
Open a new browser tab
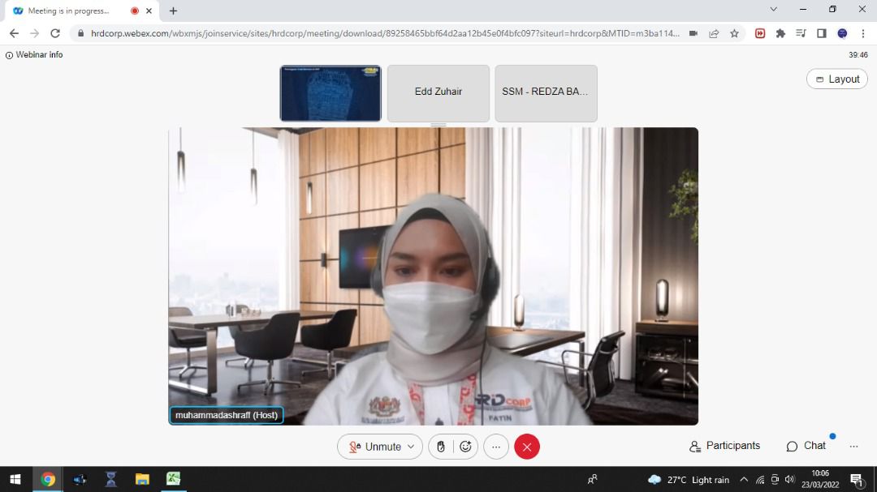click(x=173, y=11)
